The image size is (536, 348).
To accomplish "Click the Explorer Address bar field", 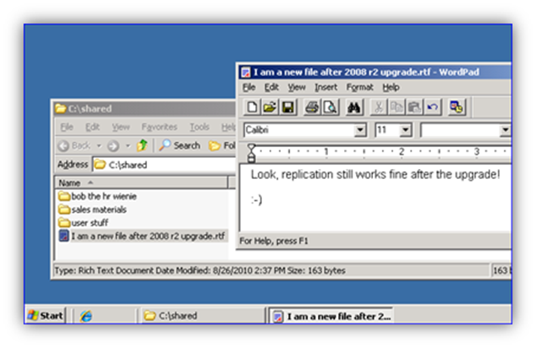I will coord(165,165).
